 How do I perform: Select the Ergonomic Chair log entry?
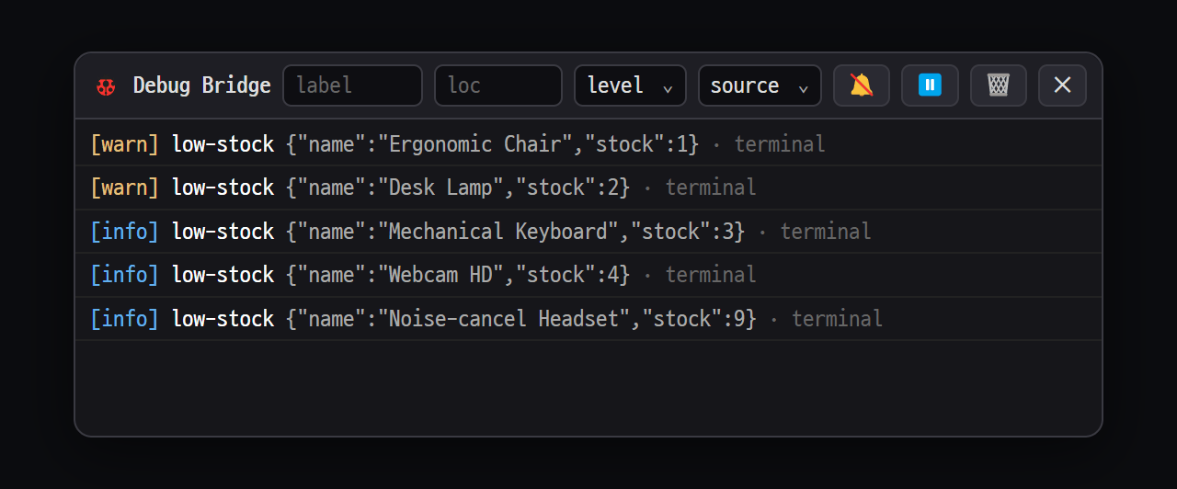click(x=588, y=144)
